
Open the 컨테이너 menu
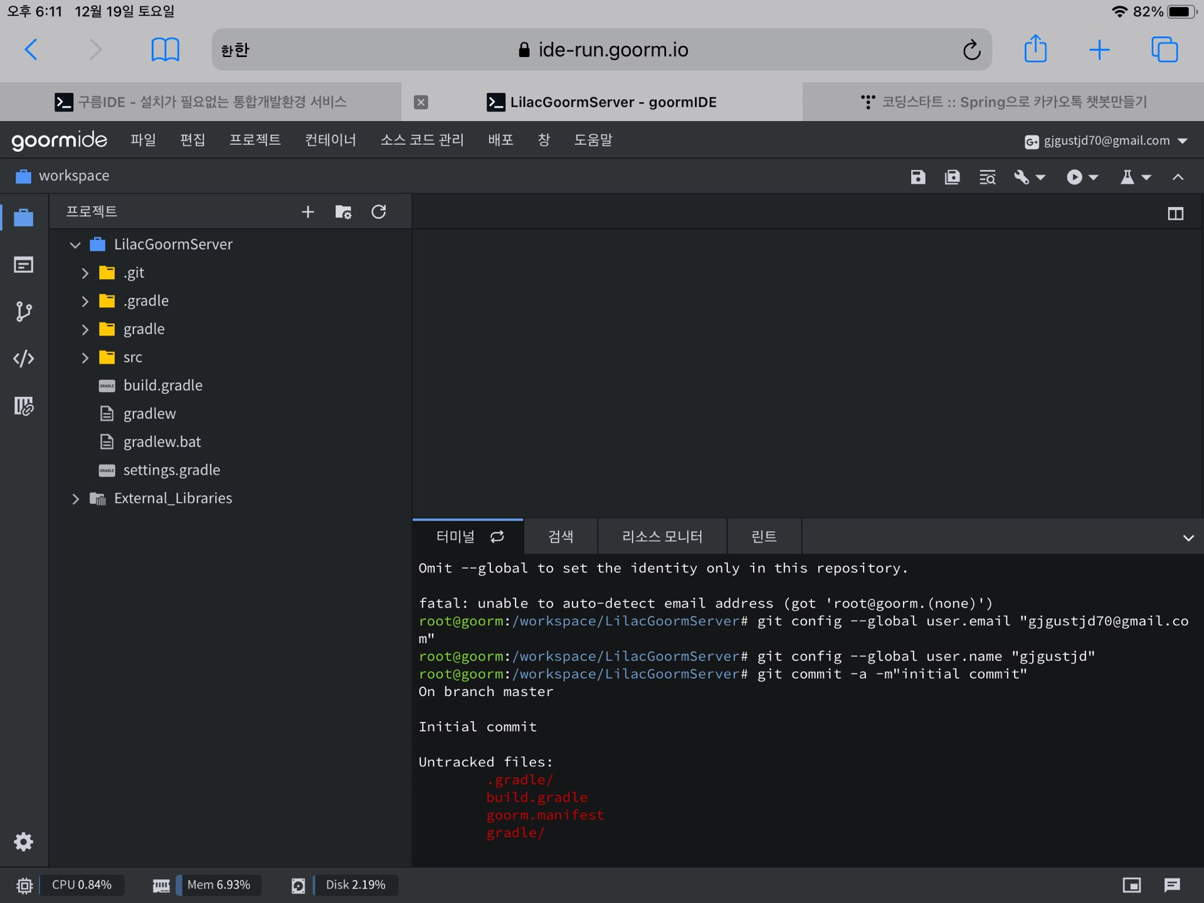click(x=330, y=140)
